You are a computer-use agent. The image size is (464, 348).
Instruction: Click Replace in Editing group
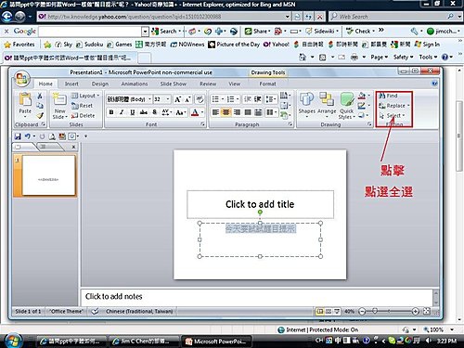[394, 106]
